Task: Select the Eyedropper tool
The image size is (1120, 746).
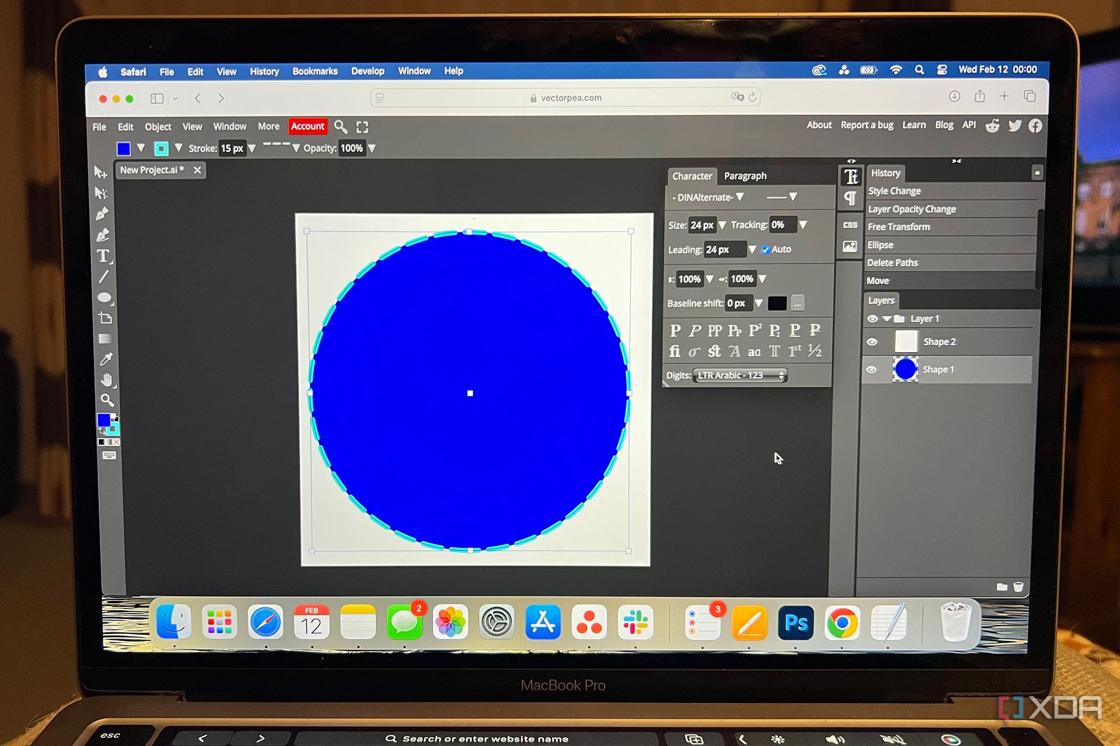Action: point(106,360)
